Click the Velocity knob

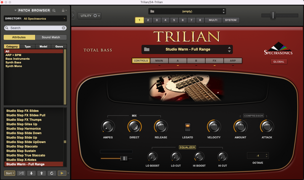[214, 127]
